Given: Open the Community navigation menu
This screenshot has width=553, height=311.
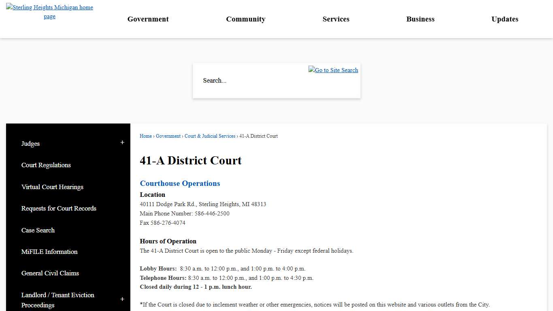Looking at the screenshot, I should pos(246,19).
